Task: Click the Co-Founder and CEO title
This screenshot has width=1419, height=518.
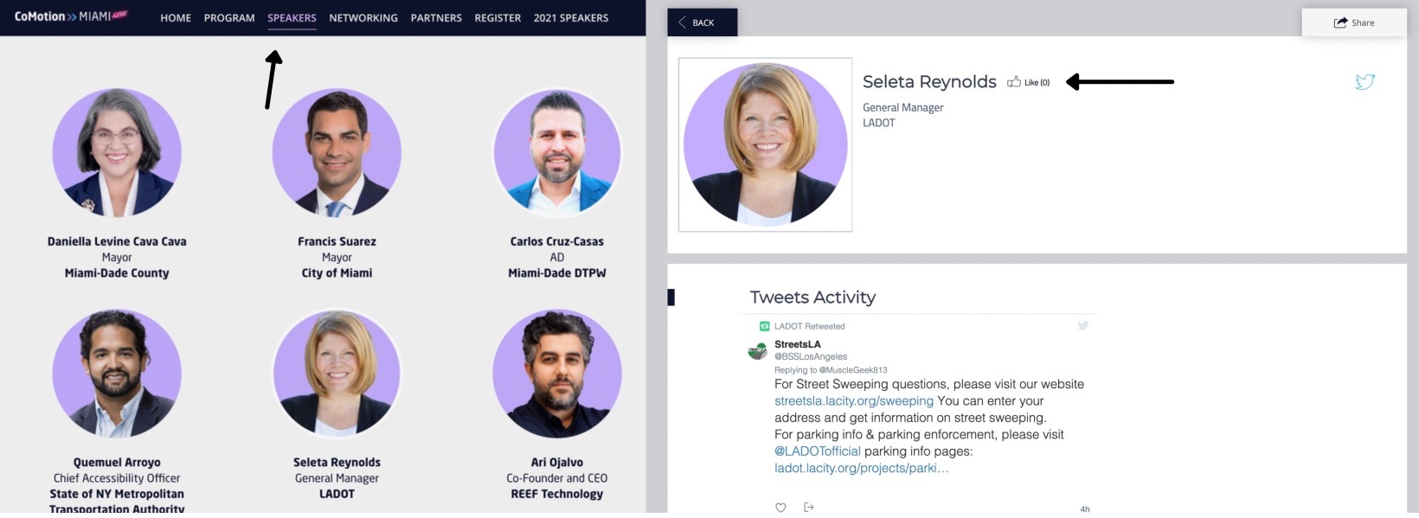Action: (557, 478)
